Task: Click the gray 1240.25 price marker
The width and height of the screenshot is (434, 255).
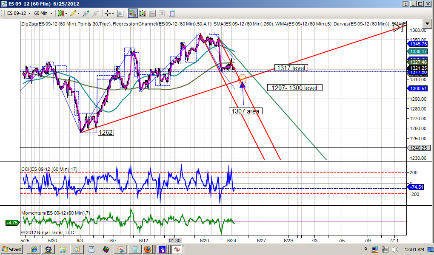Action: (x=419, y=148)
